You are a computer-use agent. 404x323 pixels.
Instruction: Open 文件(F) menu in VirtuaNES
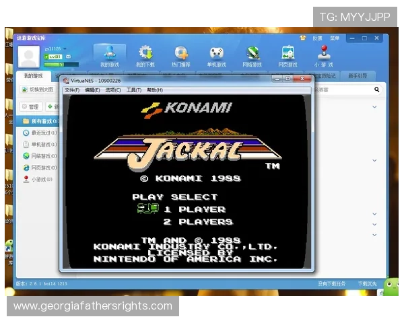[72, 90]
